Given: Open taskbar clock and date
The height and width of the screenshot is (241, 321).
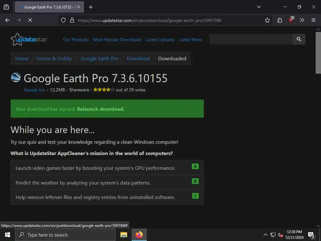Looking at the screenshot, I should tap(294, 235).
